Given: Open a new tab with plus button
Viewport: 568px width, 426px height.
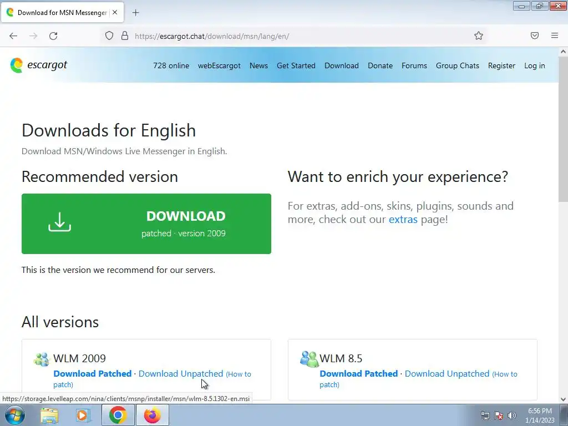Looking at the screenshot, I should click(x=135, y=13).
